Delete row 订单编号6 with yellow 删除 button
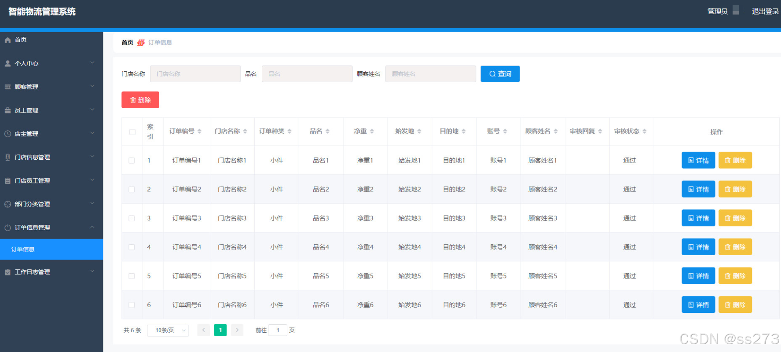Image resolution: width=781 pixels, height=352 pixels. [735, 304]
